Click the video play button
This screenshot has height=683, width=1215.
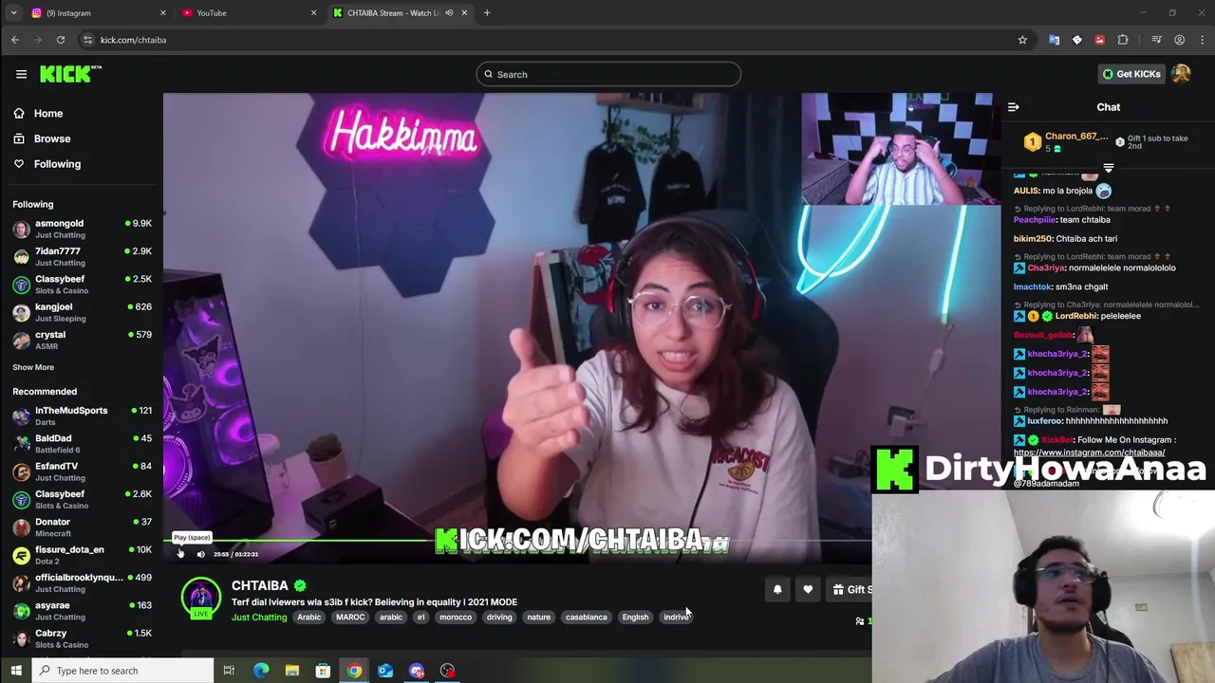[180, 554]
